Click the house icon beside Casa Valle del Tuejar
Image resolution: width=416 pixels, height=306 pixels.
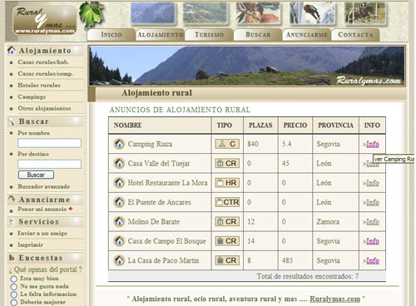(119, 163)
